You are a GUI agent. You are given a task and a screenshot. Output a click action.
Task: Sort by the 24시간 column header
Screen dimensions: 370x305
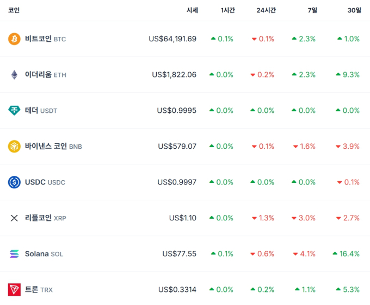pyautogui.click(x=266, y=10)
